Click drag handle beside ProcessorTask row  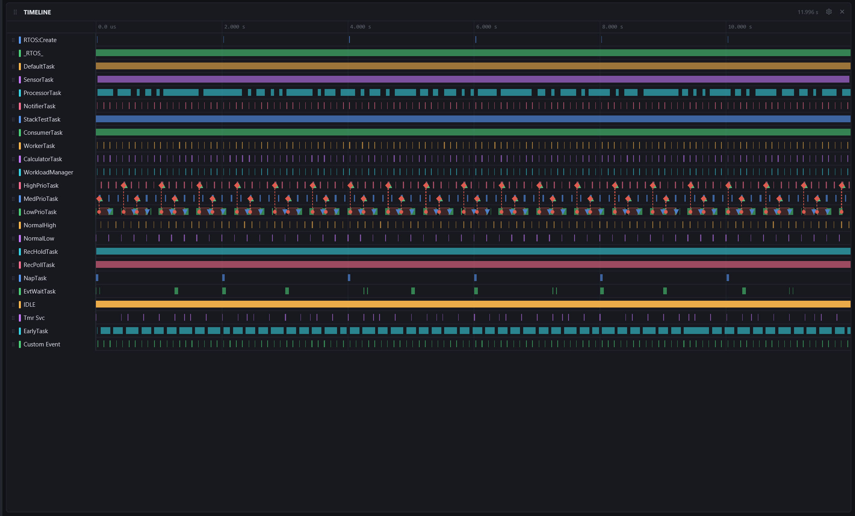(x=13, y=93)
